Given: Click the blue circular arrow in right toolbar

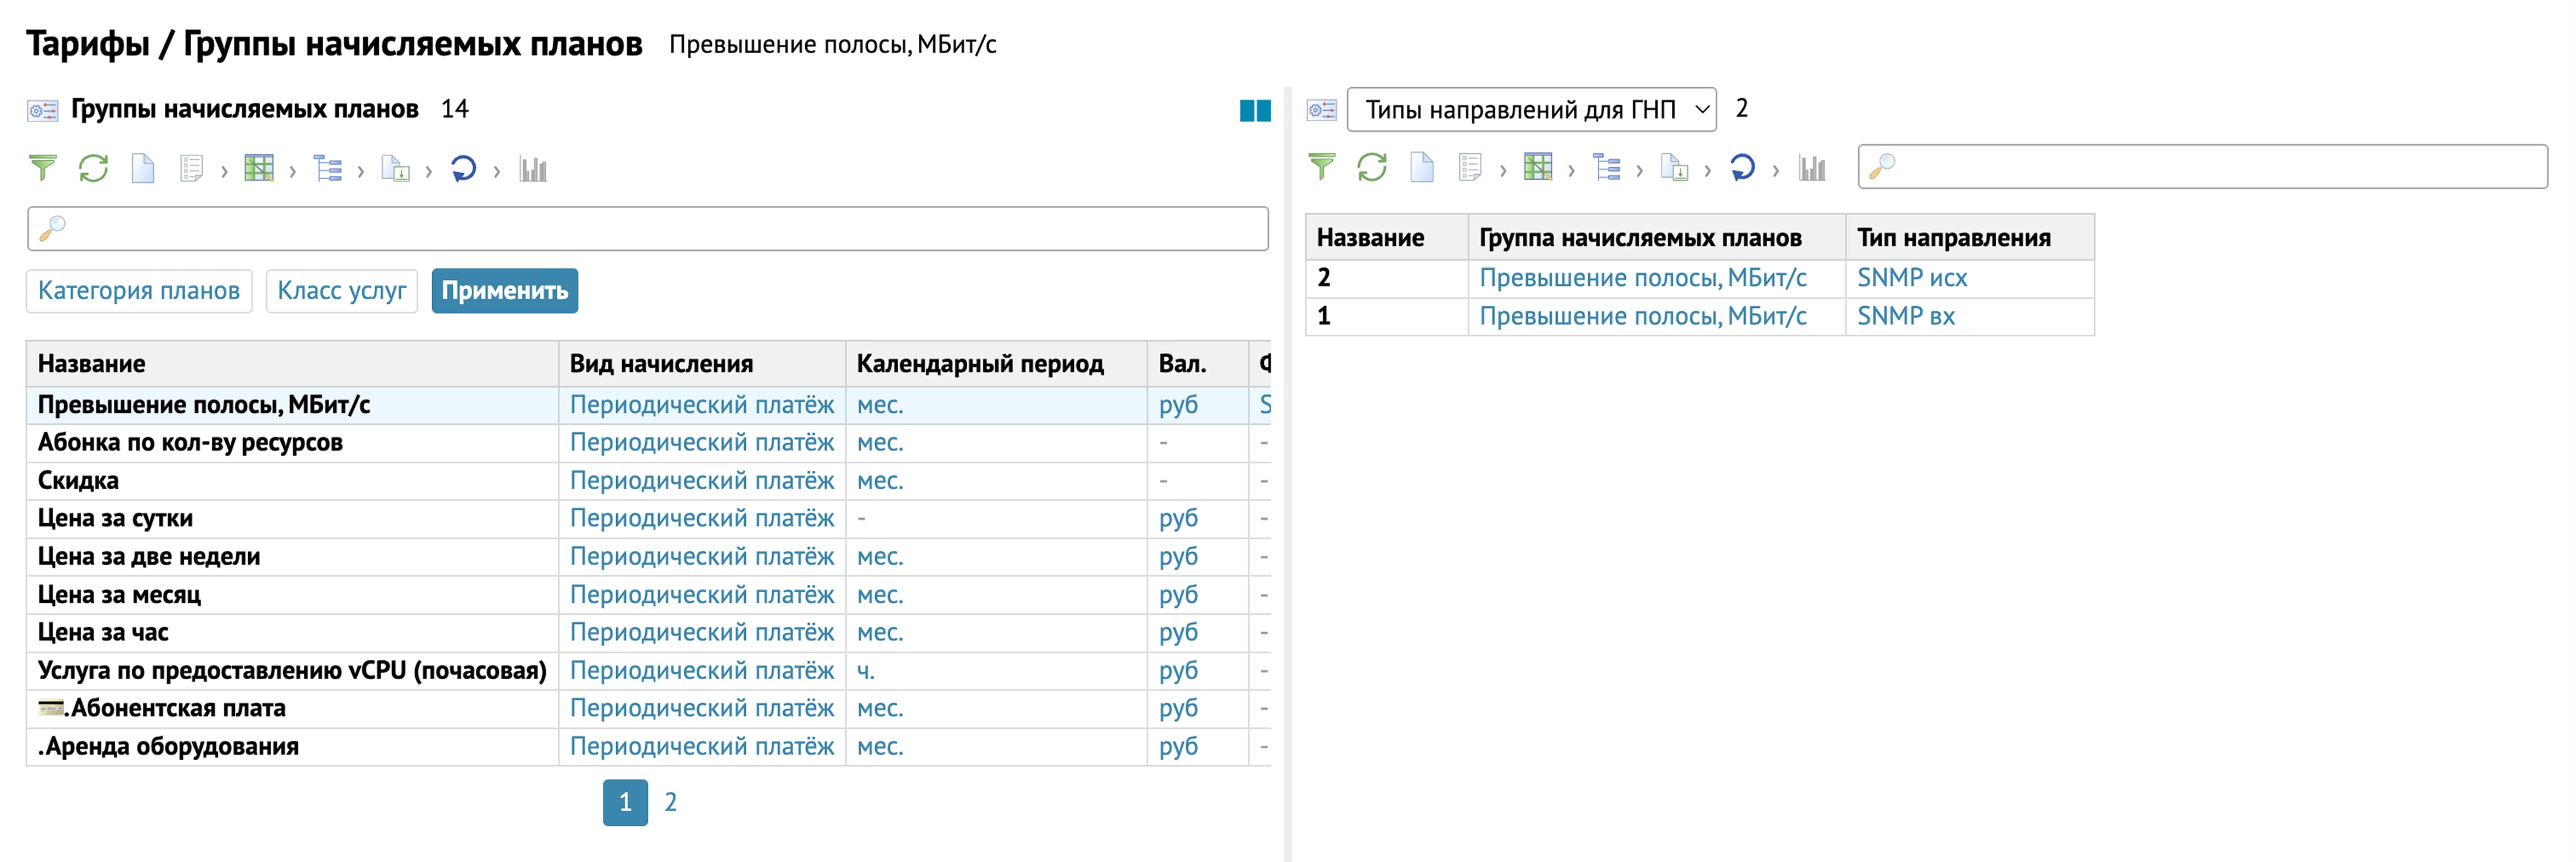Looking at the screenshot, I should 1742,167.
